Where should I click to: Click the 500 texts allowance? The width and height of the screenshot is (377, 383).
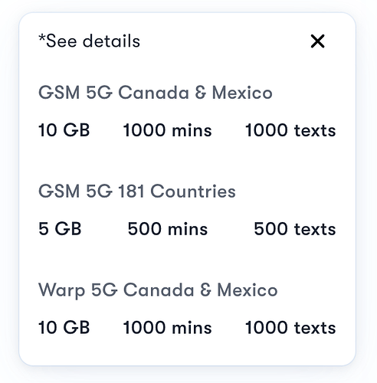295,229
